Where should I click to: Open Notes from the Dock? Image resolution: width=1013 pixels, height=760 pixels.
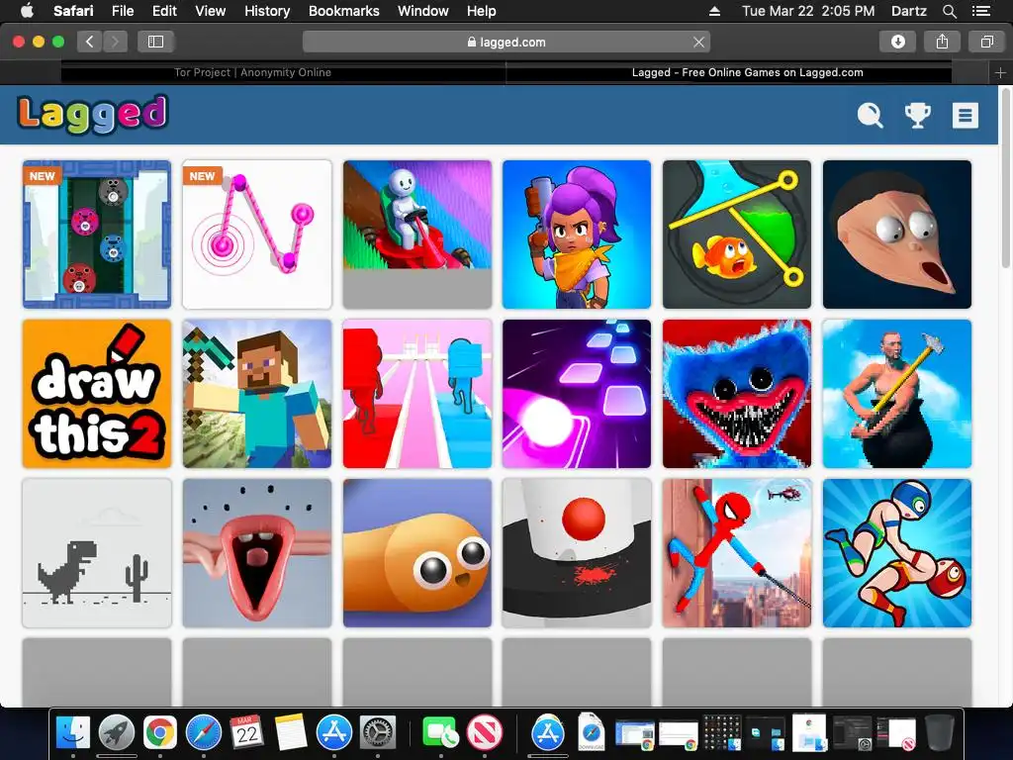(290, 732)
